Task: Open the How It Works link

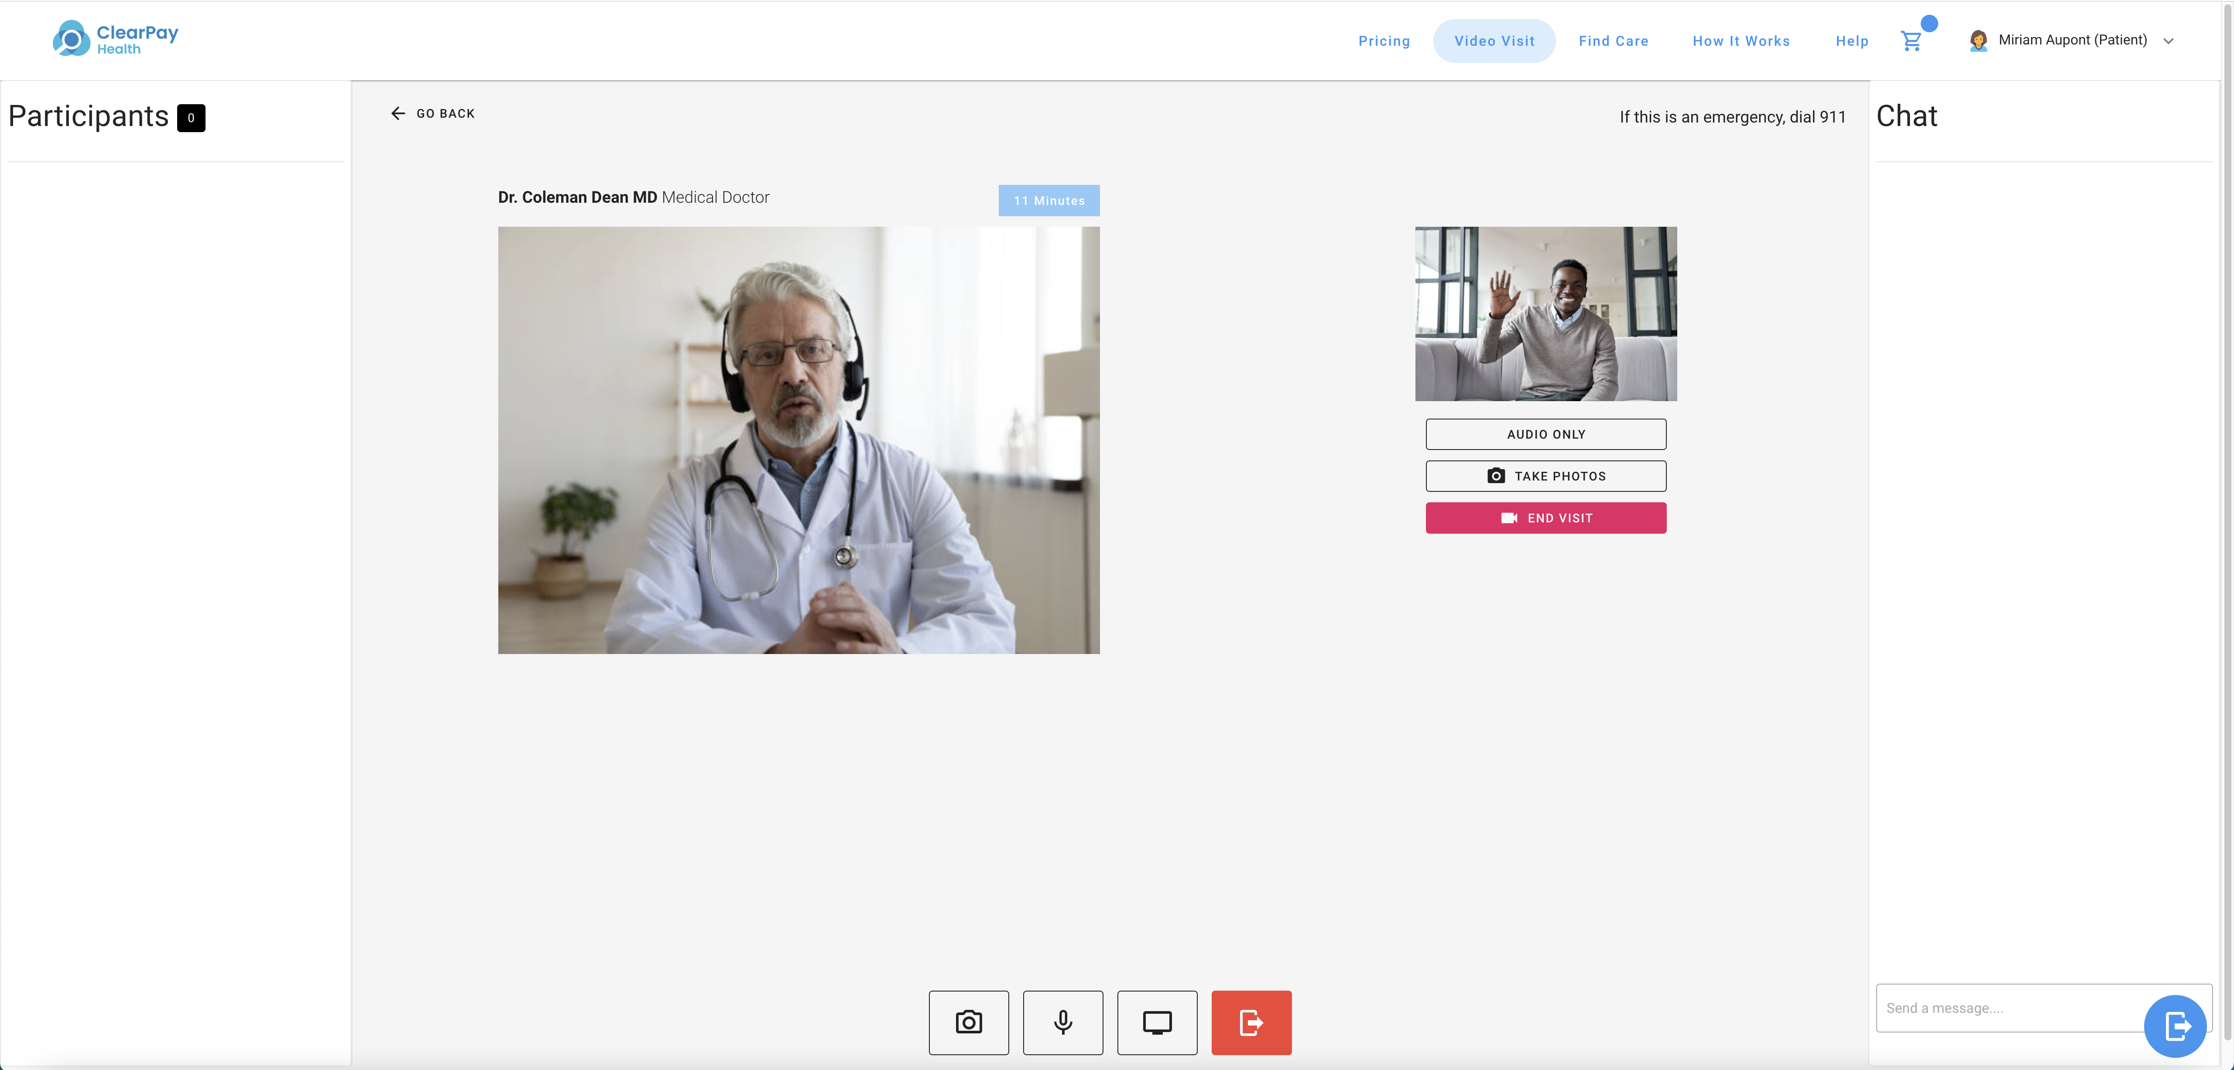Action: point(1741,41)
